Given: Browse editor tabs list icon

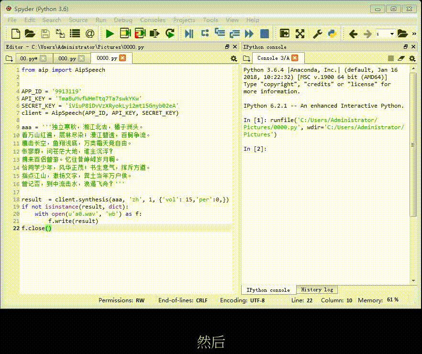Looking at the screenshot, I should pos(9,58).
